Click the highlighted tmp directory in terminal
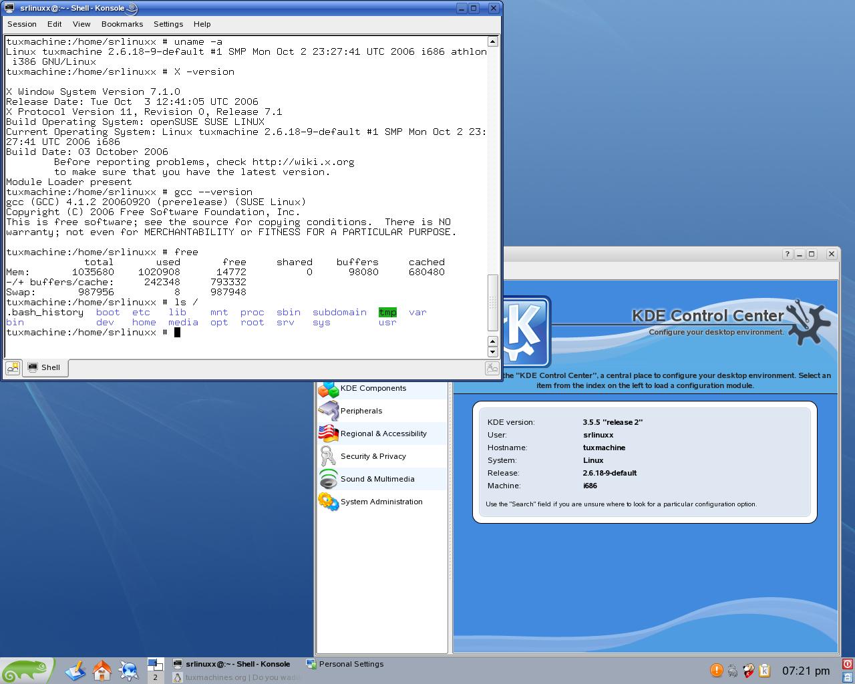 pyautogui.click(x=387, y=312)
